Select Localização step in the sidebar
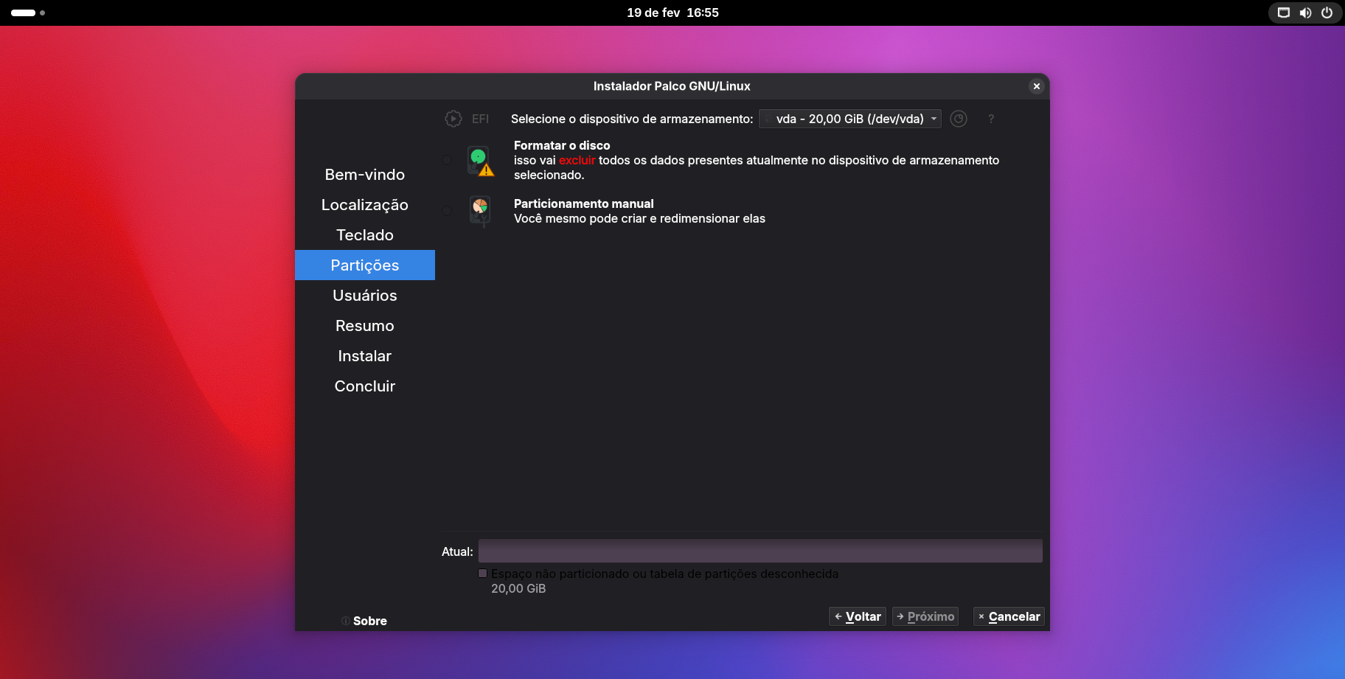Image resolution: width=1345 pixels, height=679 pixels. 364,205
